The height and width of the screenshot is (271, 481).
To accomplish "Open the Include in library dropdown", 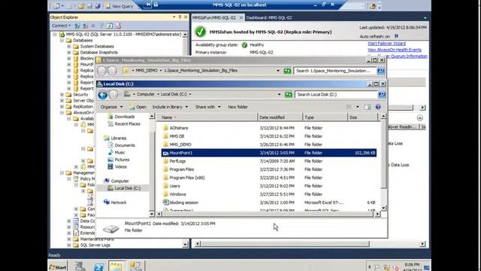I will [x=170, y=107].
